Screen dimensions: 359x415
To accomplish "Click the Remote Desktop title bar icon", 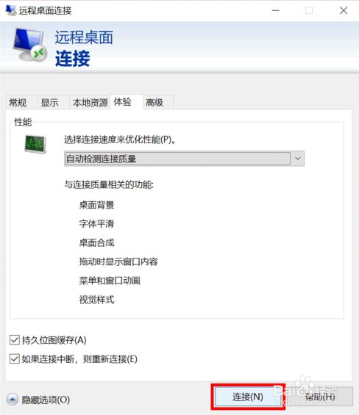I will click(10, 10).
